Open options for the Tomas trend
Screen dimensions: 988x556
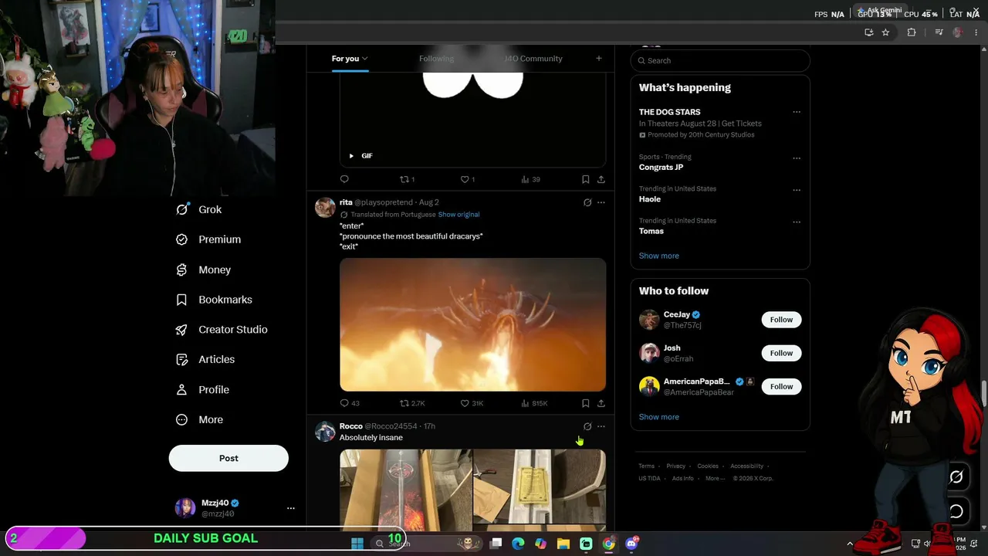(797, 222)
